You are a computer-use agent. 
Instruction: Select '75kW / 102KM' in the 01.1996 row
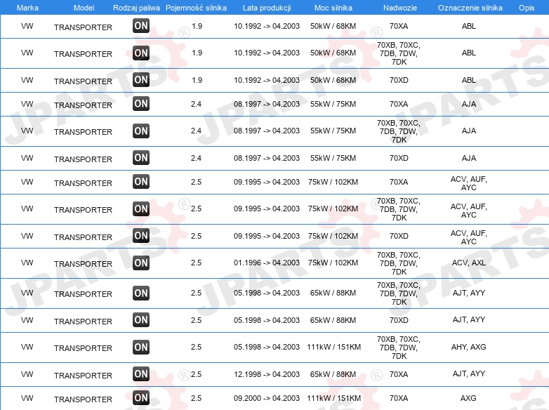click(333, 263)
